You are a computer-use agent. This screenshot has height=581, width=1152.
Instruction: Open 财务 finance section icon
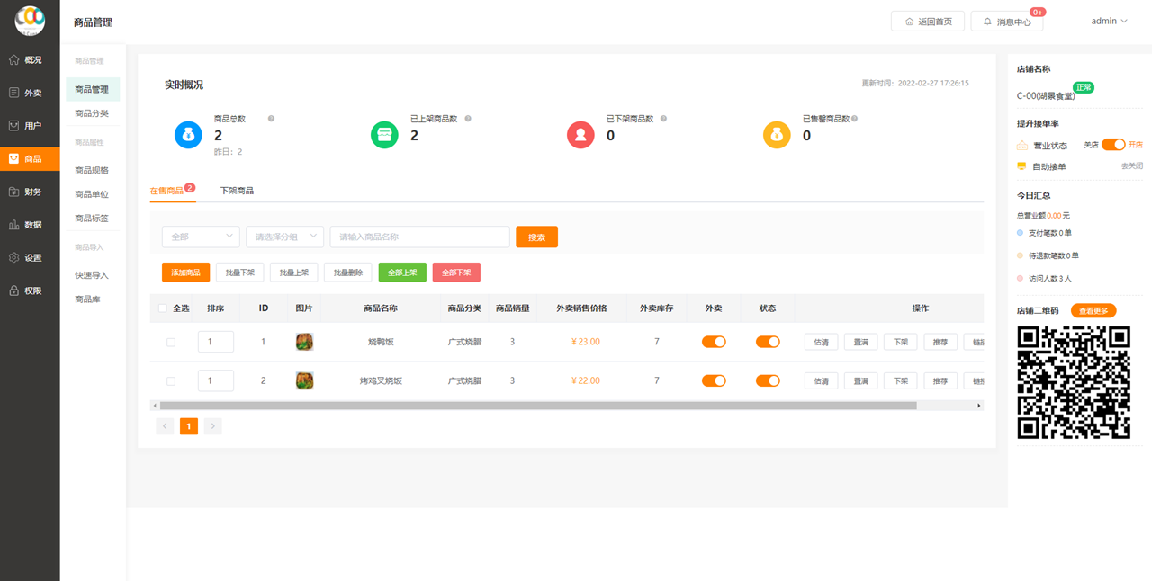14,192
